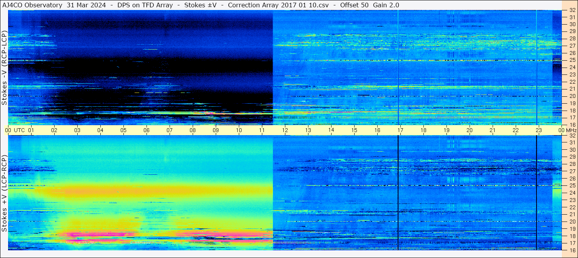The image size is (578, 258).
Task: Click the 07 hour tick label
Action: [170, 130]
